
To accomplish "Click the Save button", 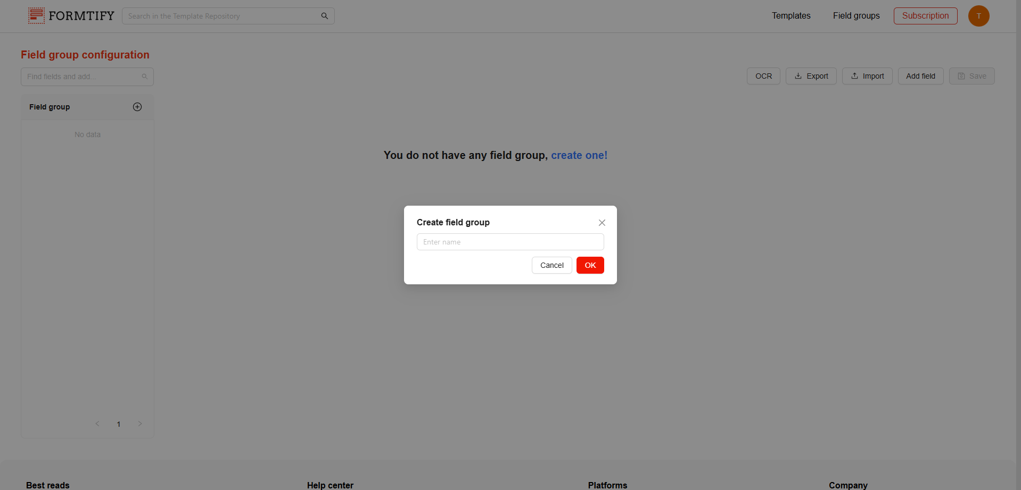I will [x=971, y=76].
